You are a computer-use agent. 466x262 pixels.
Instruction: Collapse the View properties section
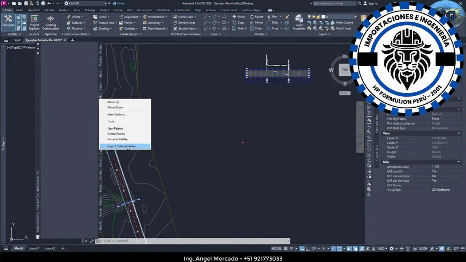tap(458, 133)
